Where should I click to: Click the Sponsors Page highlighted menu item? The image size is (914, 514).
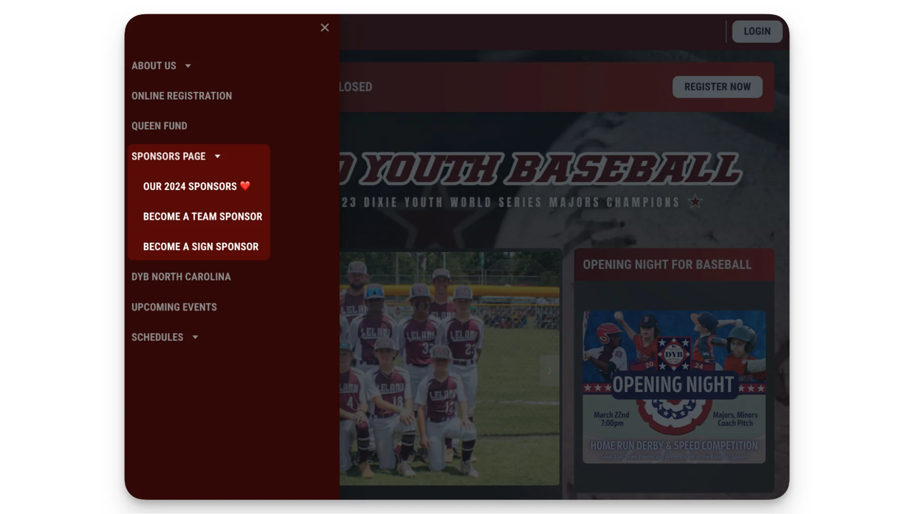click(x=169, y=156)
